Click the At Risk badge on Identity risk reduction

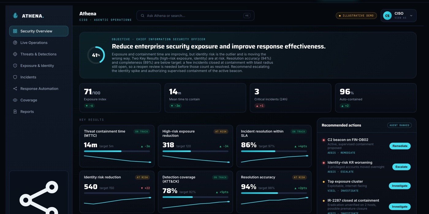pos(142,177)
